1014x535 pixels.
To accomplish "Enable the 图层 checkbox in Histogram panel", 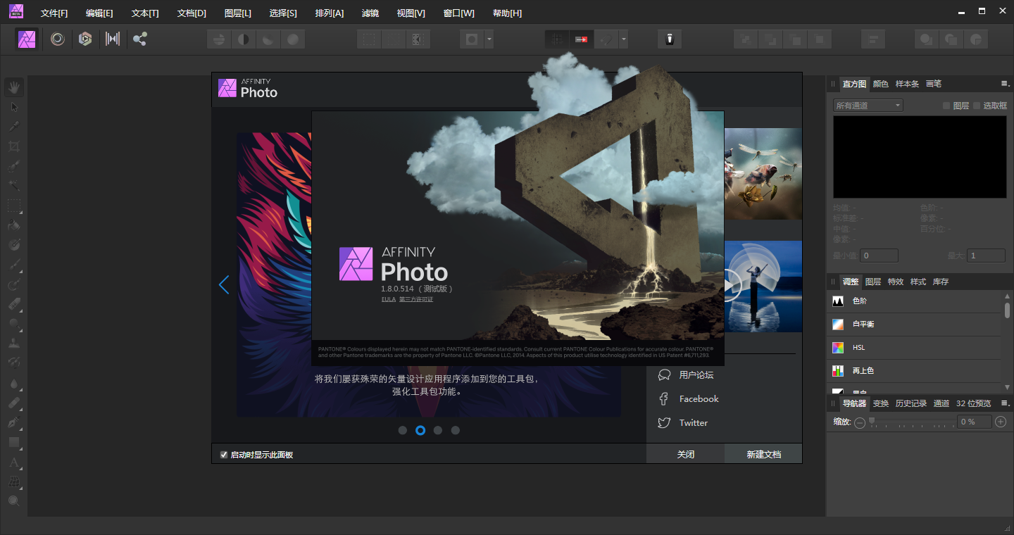I will (946, 106).
